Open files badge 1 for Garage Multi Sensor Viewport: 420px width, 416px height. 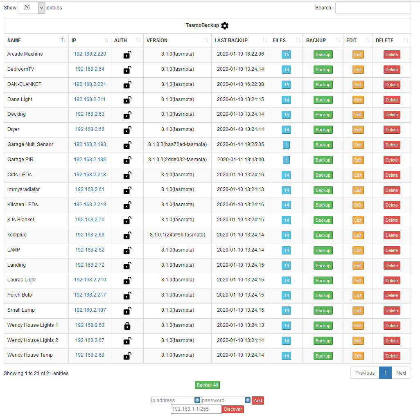[x=286, y=145]
